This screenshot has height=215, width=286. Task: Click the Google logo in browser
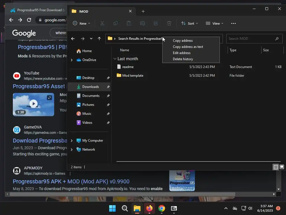click(24, 33)
